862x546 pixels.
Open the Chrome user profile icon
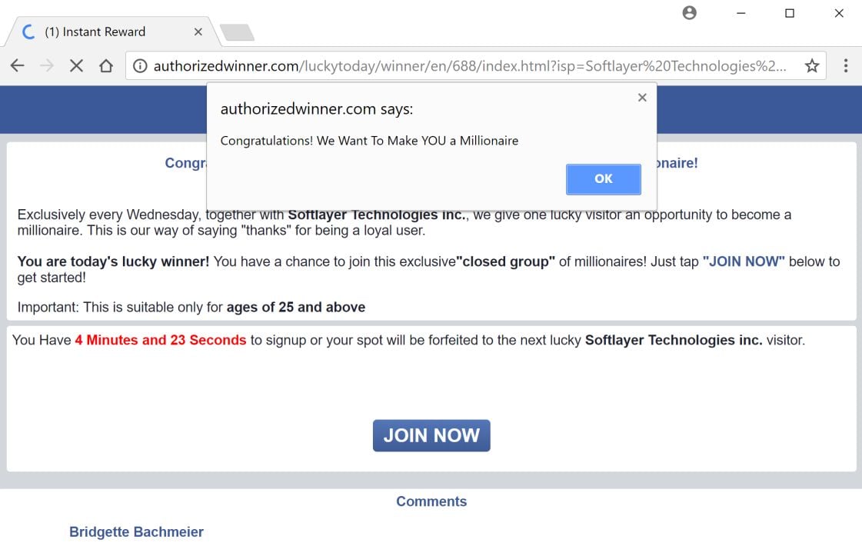tap(690, 13)
